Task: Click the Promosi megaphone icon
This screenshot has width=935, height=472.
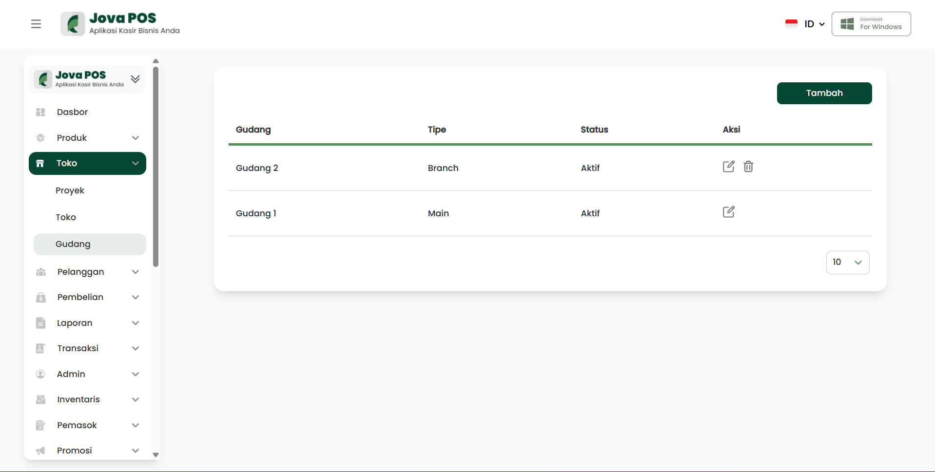Action: pyautogui.click(x=41, y=451)
